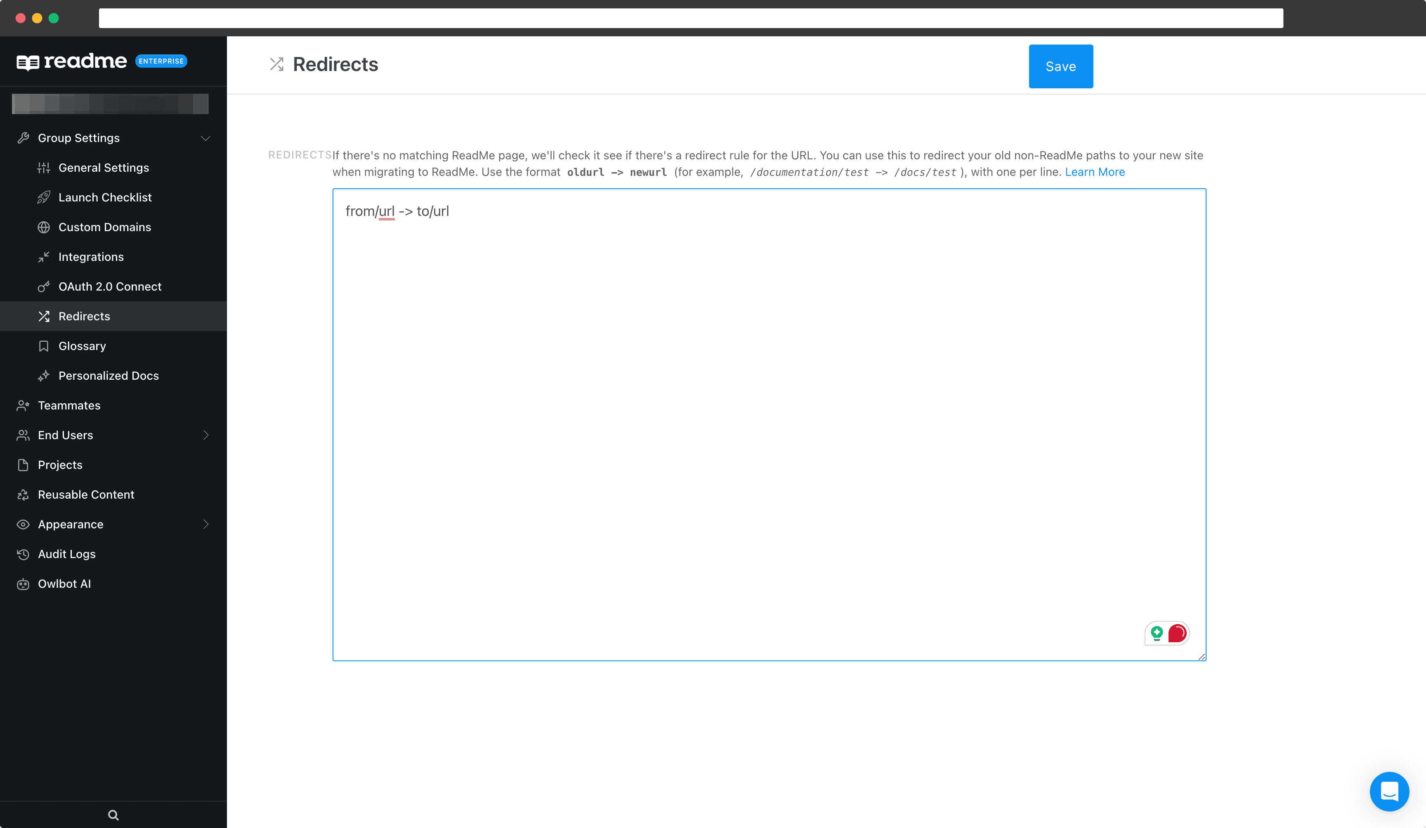Click the Redirects icon in sidebar
Screen dimensions: 1426x828
[x=44, y=315]
